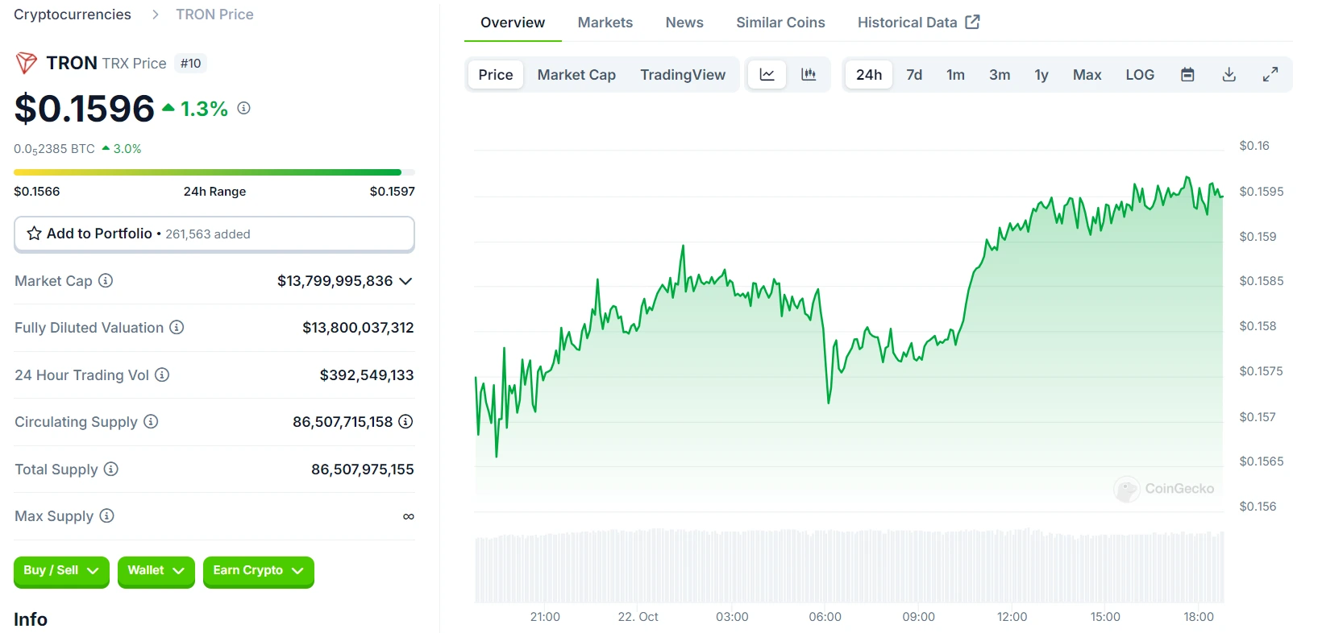The height and width of the screenshot is (633, 1318).
Task: Go to Cryptocurrencies breadcrumb link
Action: coord(73,14)
